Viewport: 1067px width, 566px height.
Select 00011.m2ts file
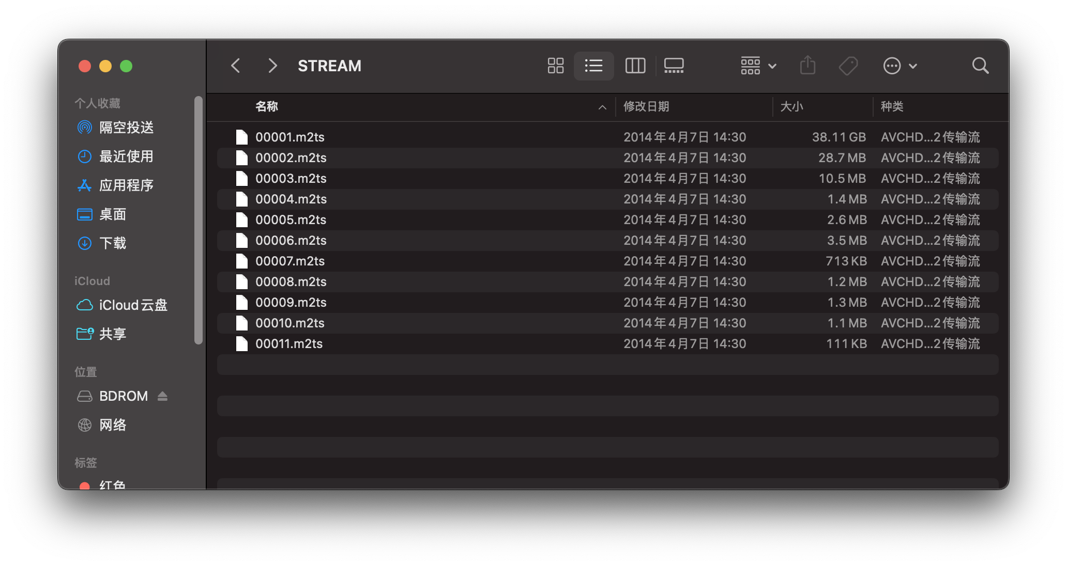[288, 343]
